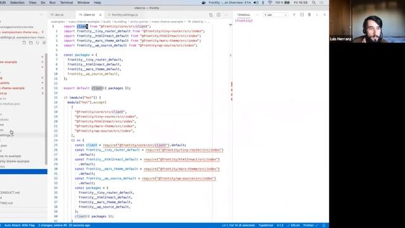Click the ESLint status bar item
Image resolution: width=405 pixels, height=228 pixels.
[294, 225]
